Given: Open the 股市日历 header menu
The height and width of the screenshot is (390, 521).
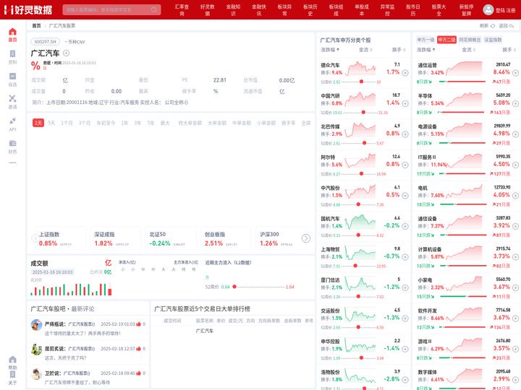Looking at the screenshot, I should click(413, 10).
